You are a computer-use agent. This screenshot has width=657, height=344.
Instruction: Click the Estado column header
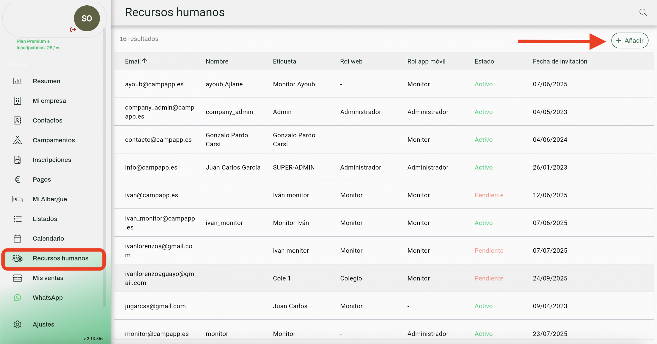click(x=484, y=61)
